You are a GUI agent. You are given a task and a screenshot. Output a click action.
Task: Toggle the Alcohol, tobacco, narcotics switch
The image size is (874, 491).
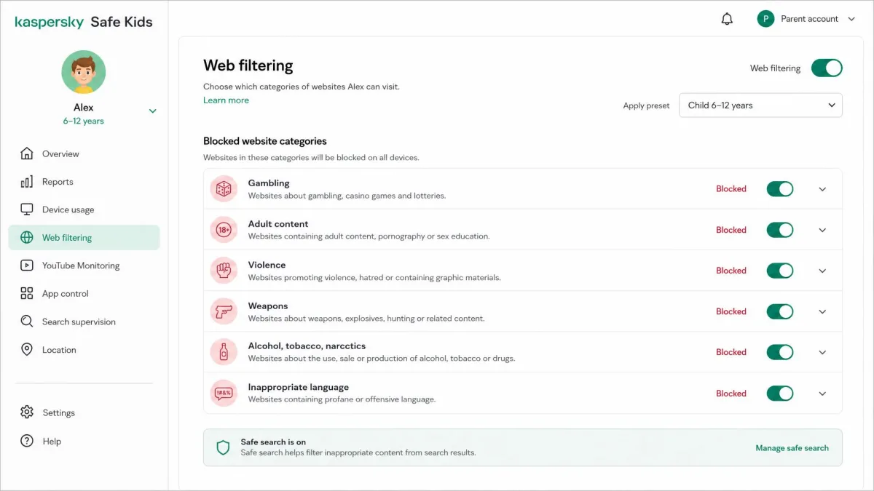(779, 352)
